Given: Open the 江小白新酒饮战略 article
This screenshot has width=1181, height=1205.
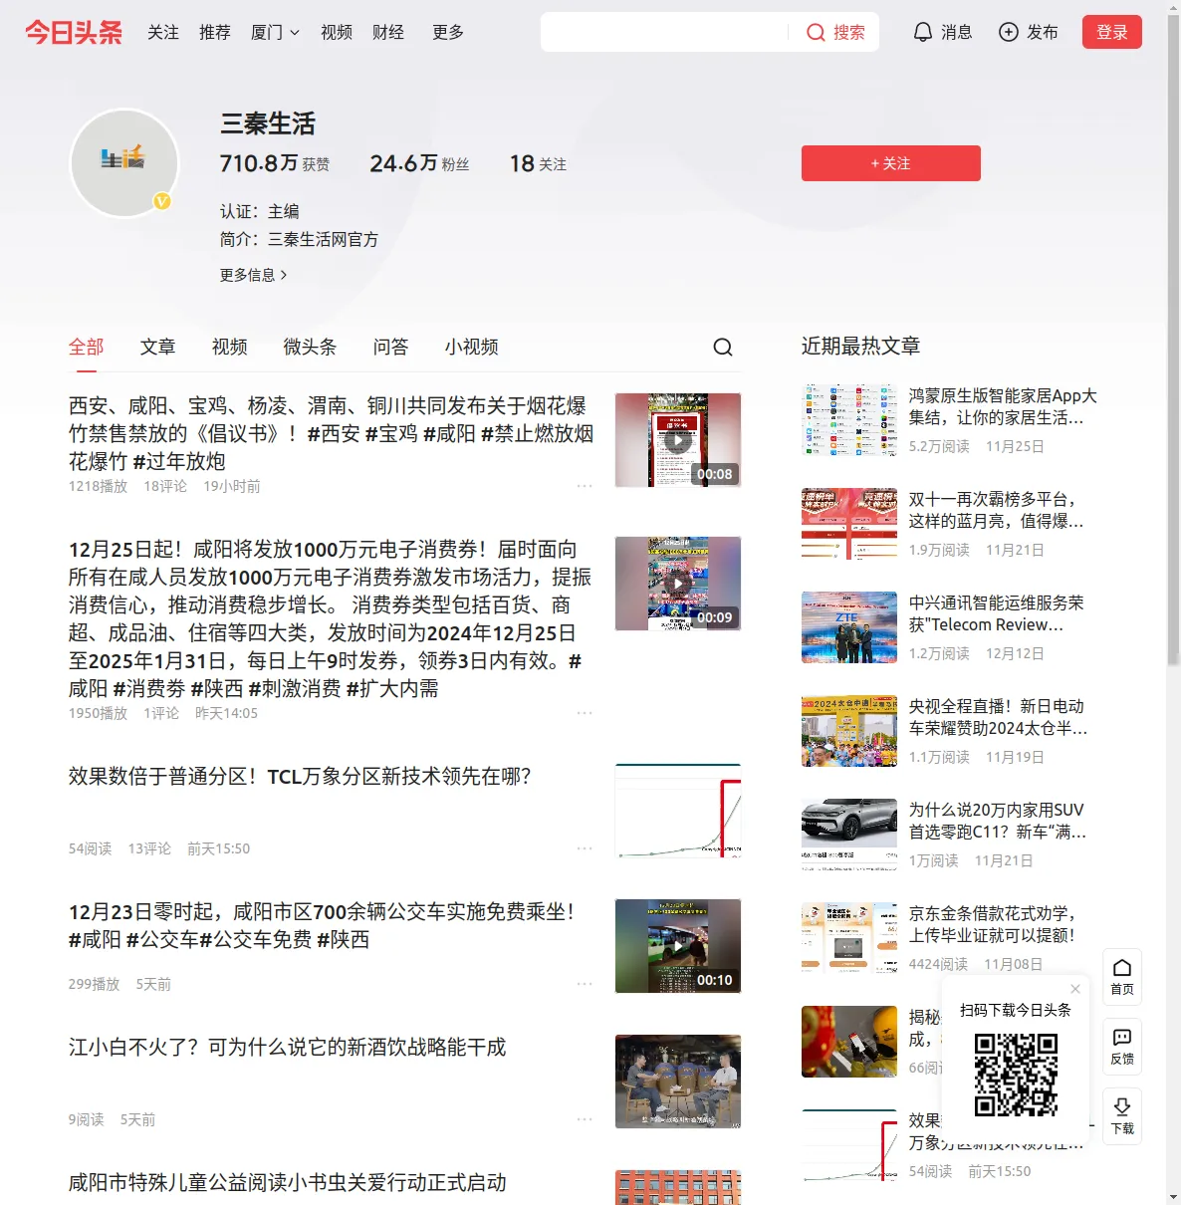Looking at the screenshot, I should [288, 1047].
